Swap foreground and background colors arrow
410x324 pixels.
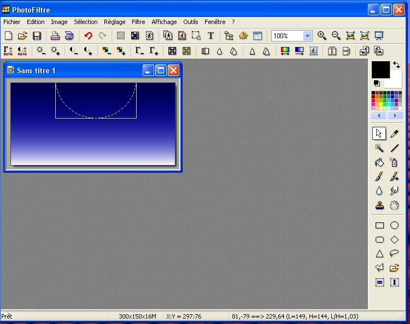pos(397,65)
